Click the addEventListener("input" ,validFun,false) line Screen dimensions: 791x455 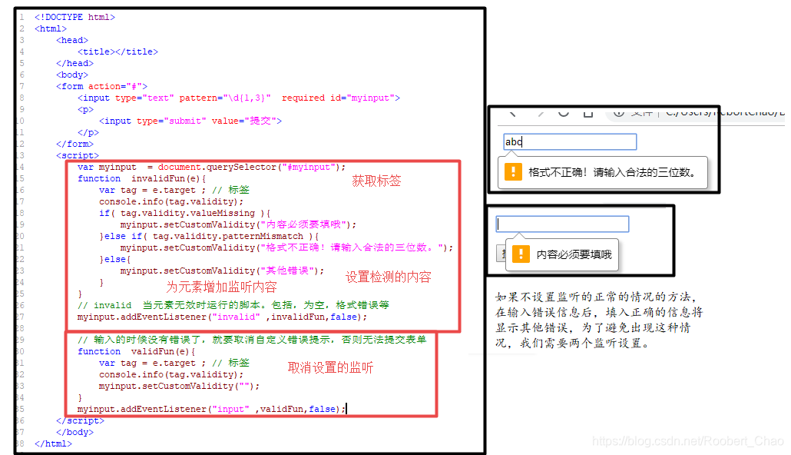212,409
